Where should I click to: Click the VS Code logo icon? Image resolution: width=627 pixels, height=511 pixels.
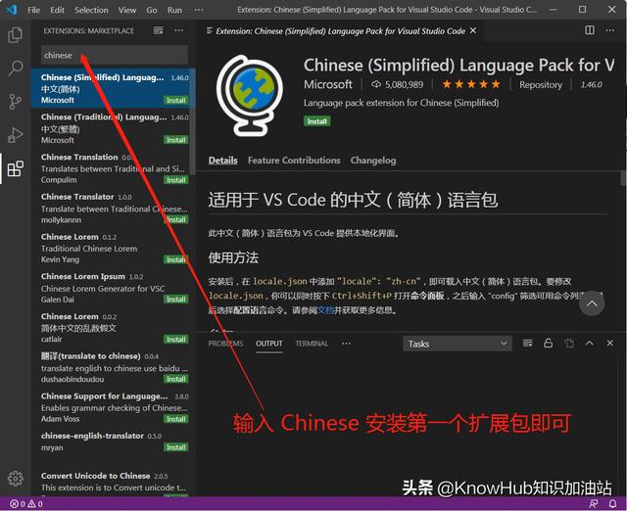point(12,9)
